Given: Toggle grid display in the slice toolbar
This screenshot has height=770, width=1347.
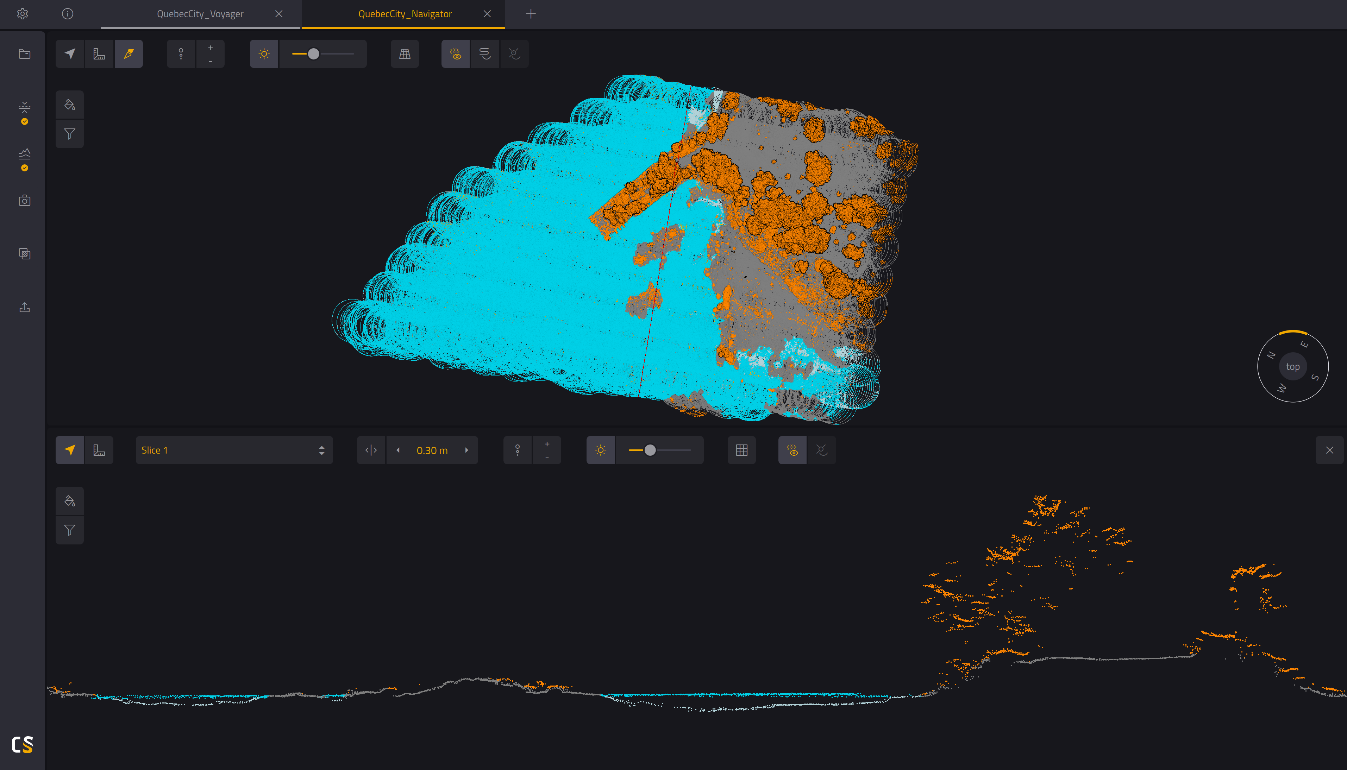Looking at the screenshot, I should (x=742, y=450).
